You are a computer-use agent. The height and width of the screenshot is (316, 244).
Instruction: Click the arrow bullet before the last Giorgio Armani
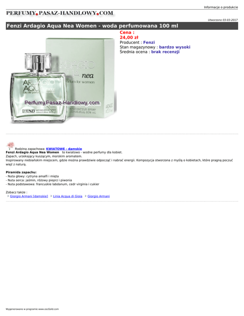coord(86,196)
